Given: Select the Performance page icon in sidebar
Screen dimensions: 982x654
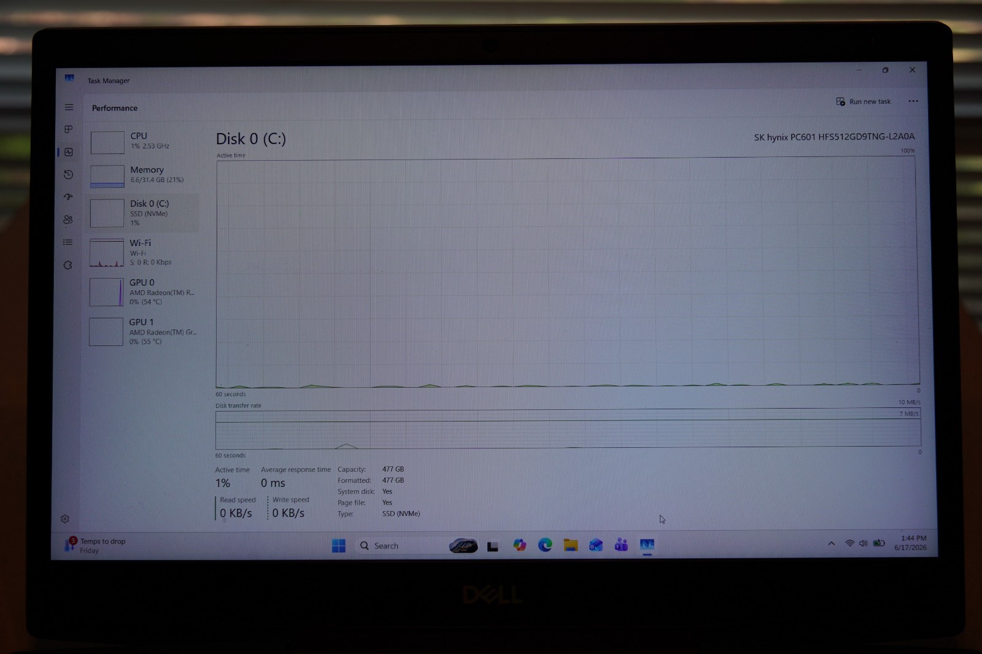Looking at the screenshot, I should point(69,152).
